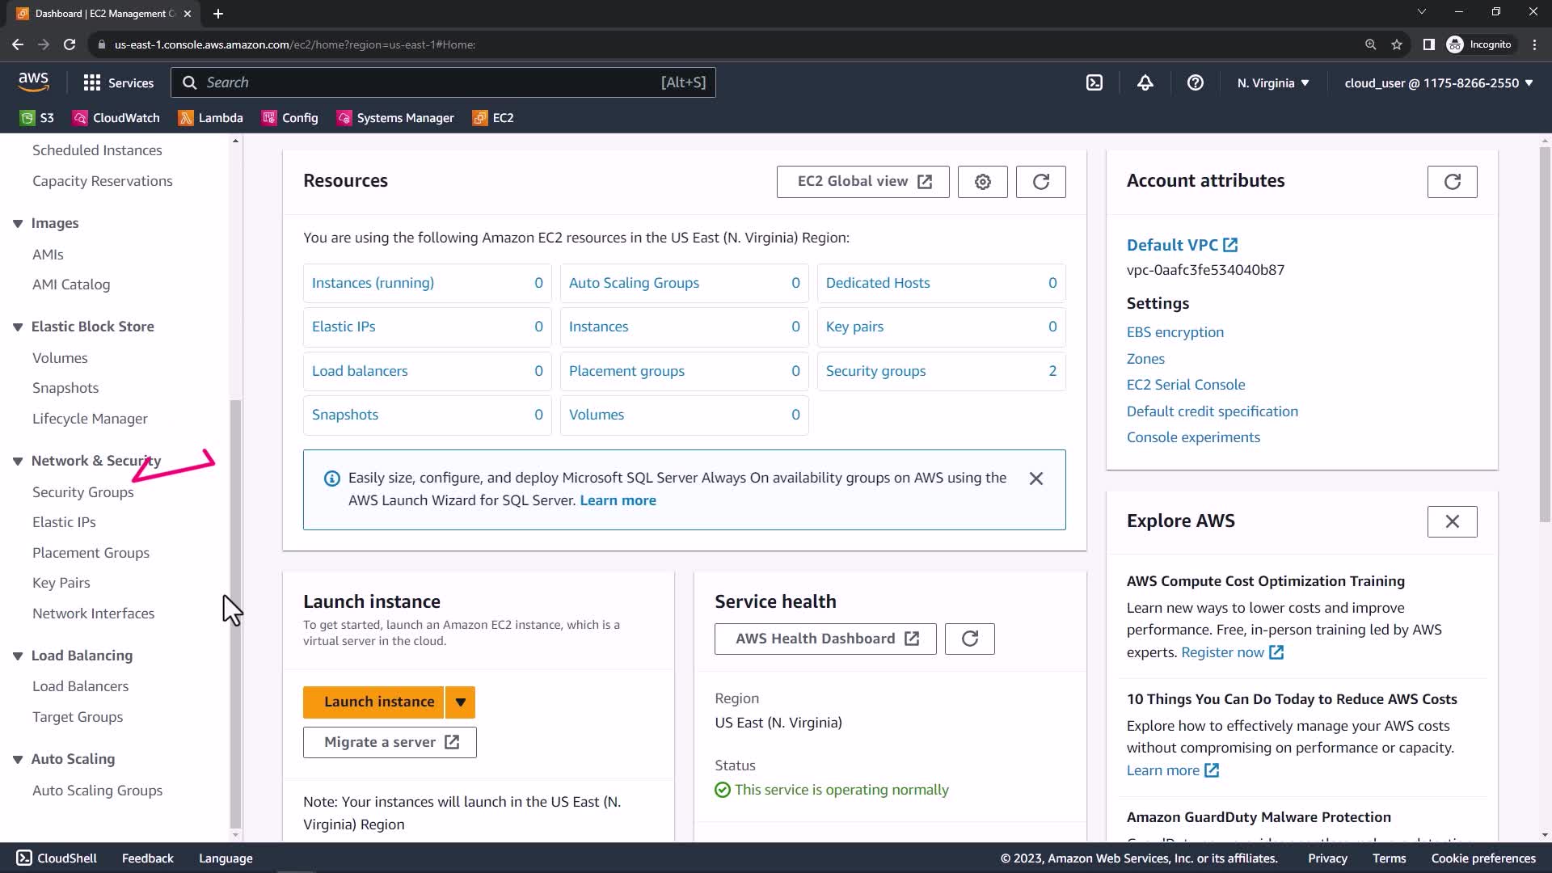Screen dimensions: 1552x873
Task: Open the Launch instance split-button arrow
Action: pos(460,702)
